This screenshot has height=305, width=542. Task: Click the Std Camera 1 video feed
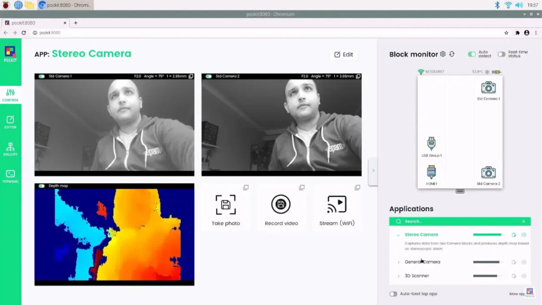point(114,125)
